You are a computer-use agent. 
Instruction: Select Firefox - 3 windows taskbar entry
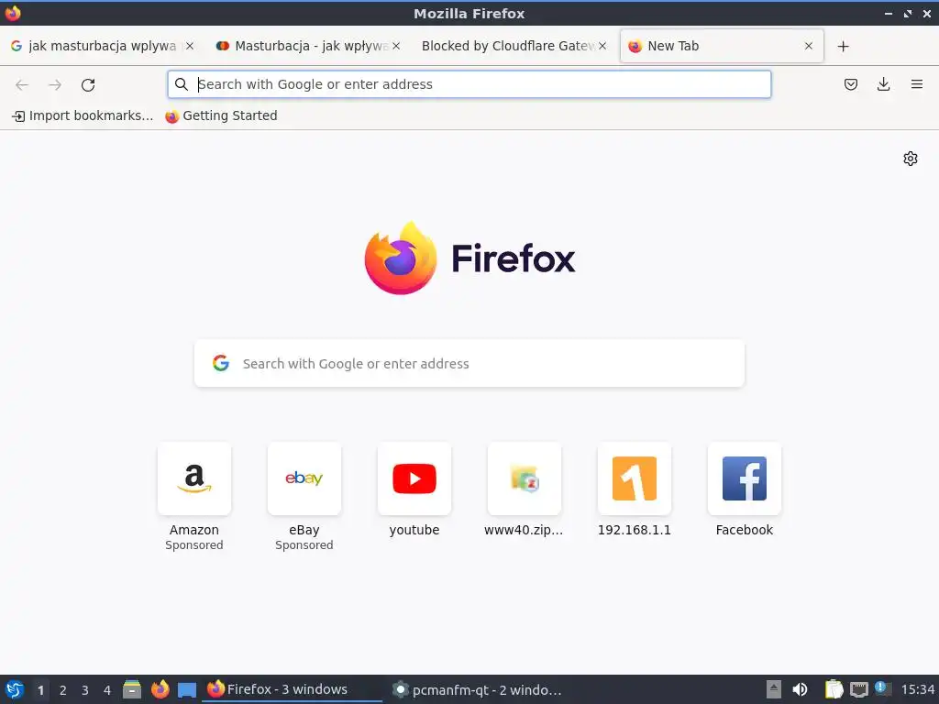click(292, 689)
